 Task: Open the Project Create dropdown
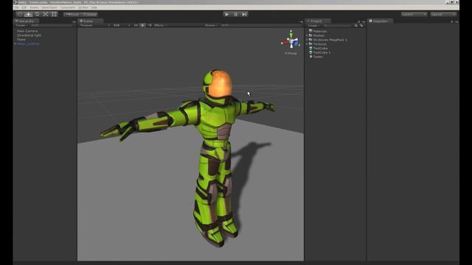313,26
